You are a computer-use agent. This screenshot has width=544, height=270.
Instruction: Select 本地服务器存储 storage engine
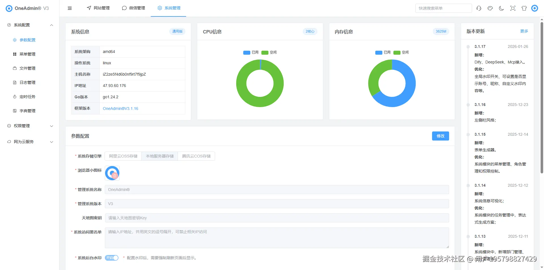(x=160, y=156)
